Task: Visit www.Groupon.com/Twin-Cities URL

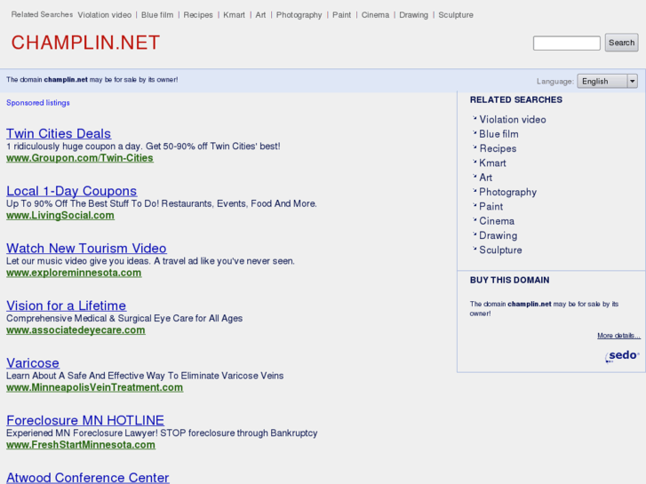Action: 80,158
